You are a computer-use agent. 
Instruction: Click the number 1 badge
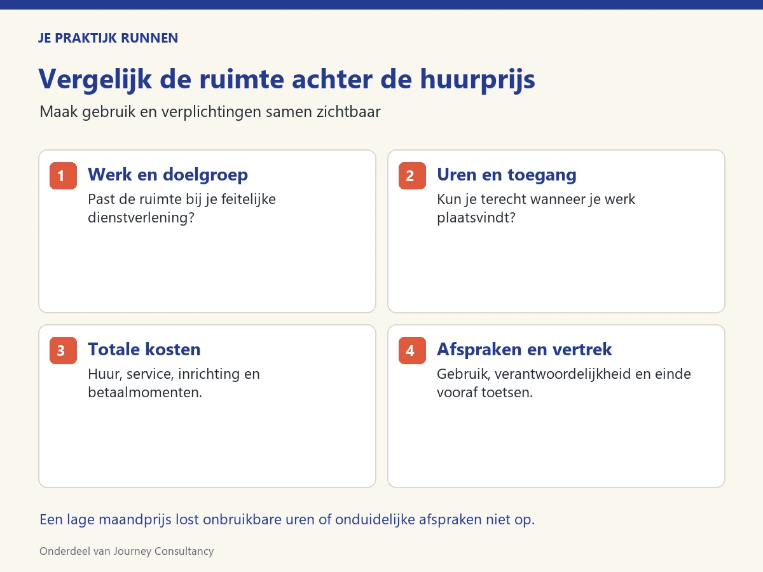coord(63,176)
